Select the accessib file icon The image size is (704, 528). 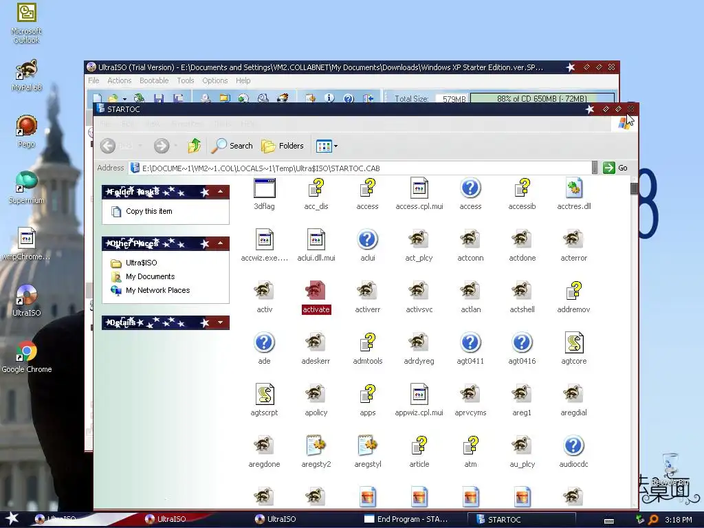click(x=522, y=188)
